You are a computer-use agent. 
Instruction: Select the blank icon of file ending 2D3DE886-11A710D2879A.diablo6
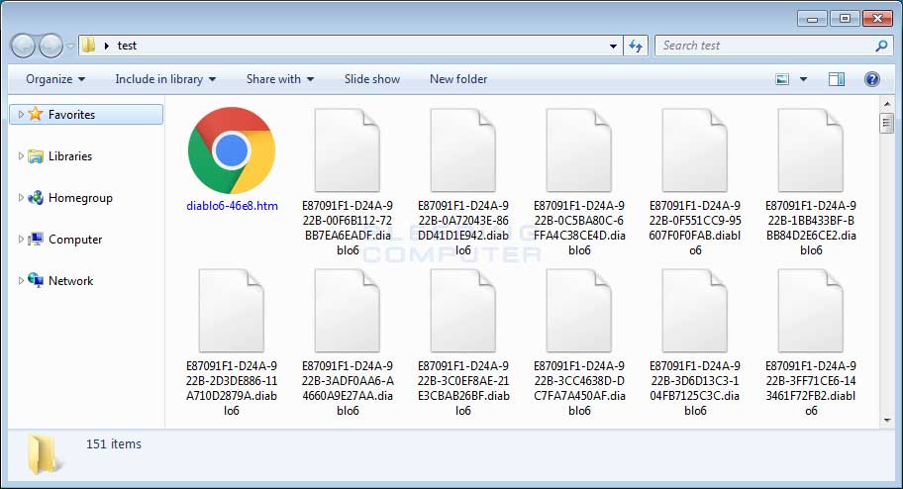(232, 311)
